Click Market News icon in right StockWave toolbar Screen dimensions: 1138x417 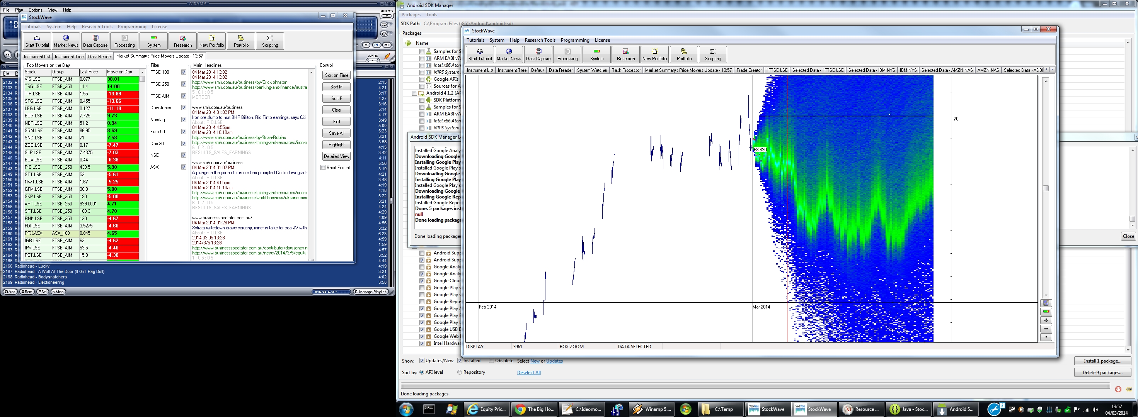pyautogui.click(x=508, y=54)
